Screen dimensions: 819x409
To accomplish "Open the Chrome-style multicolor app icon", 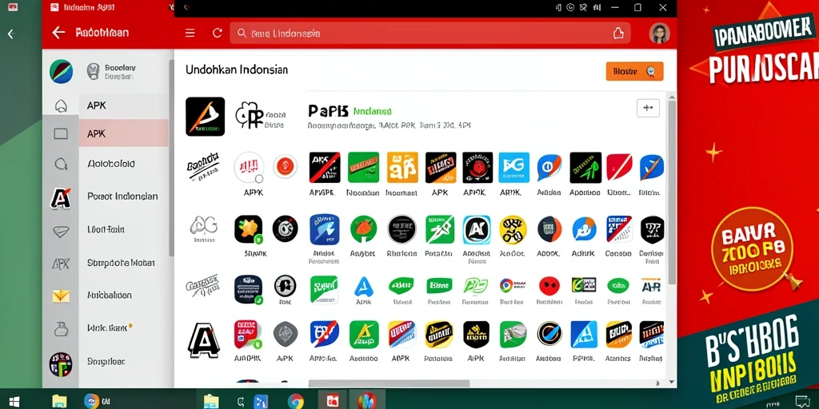I will pyautogui.click(x=506, y=285).
